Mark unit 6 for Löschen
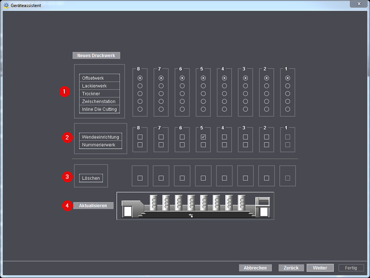 point(182,178)
